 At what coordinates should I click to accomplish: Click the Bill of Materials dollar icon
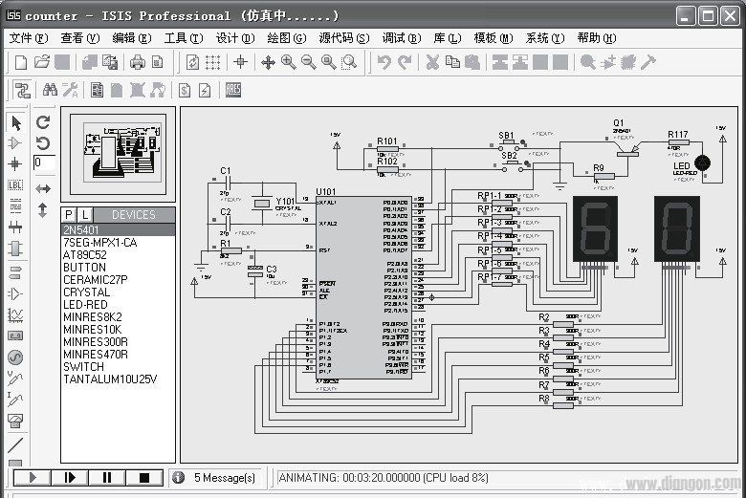185,90
